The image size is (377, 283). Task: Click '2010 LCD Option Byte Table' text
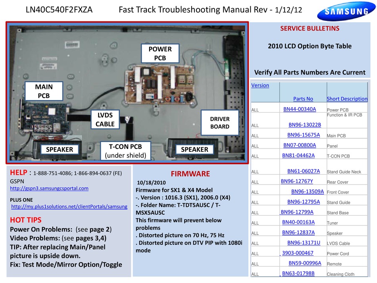[310, 46]
